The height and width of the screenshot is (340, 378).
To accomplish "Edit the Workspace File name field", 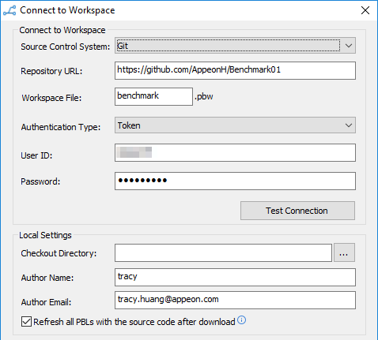I will point(153,96).
